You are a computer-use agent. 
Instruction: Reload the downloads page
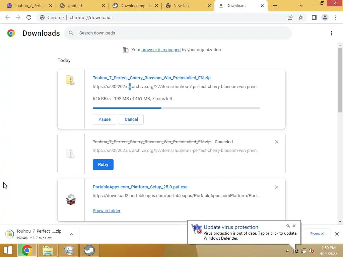click(x=29, y=17)
